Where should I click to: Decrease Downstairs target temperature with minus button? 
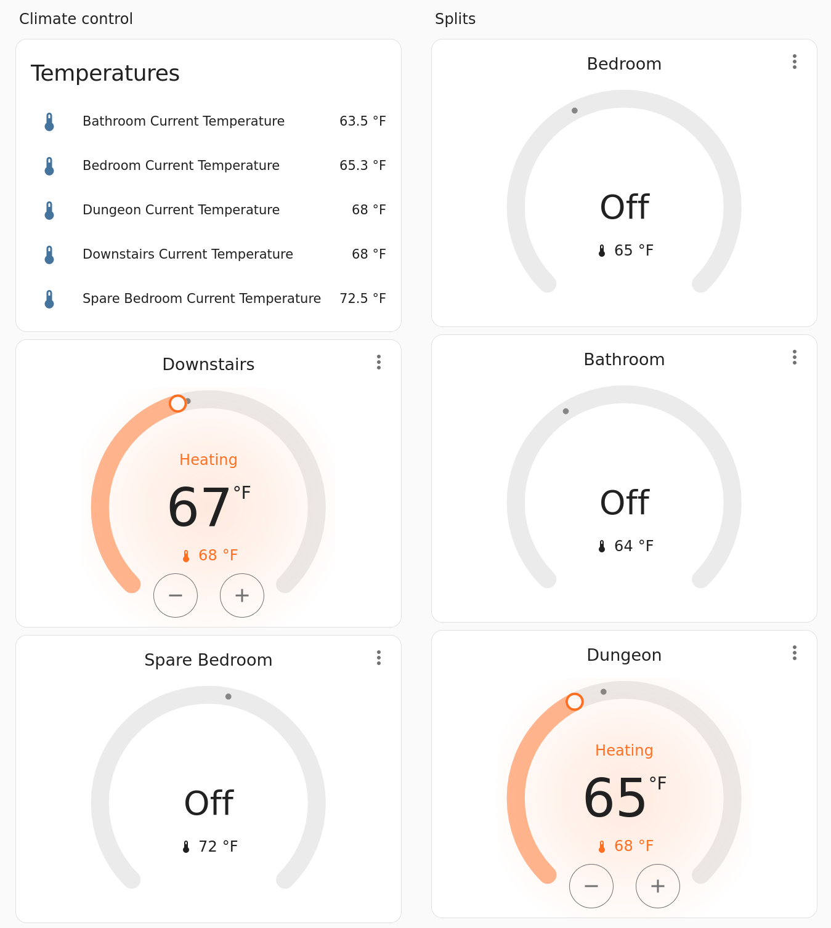(x=176, y=595)
